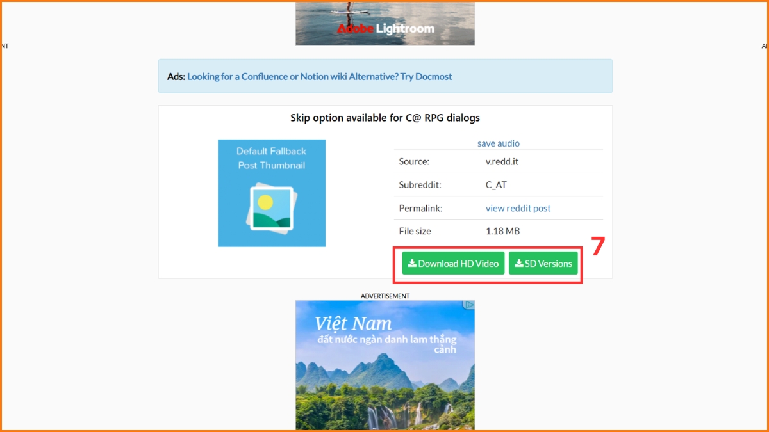
Task: Click the Source row label
Action: tap(414, 162)
